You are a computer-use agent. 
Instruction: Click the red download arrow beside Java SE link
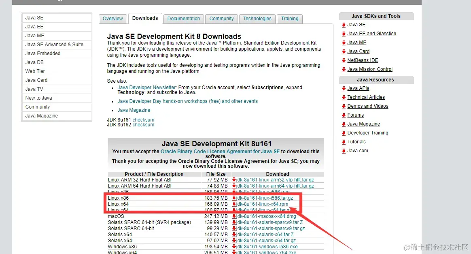pyautogui.click(x=344, y=25)
